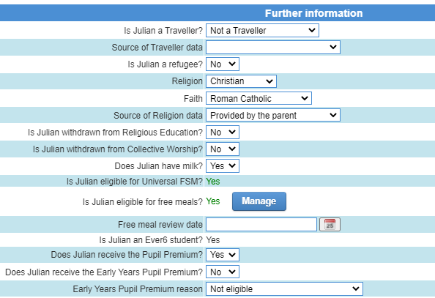Click the 'Free meal review date' label

click(x=160, y=225)
